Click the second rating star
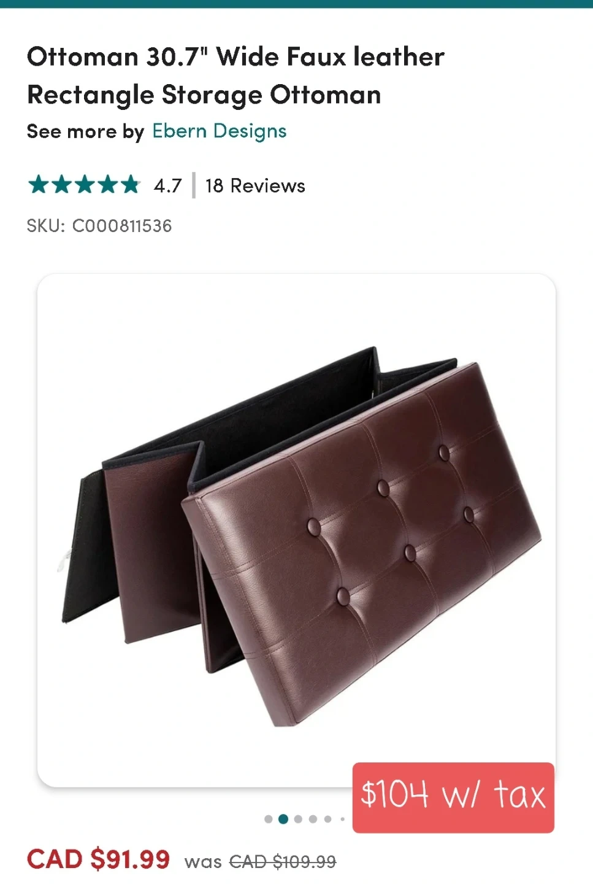 pos(61,184)
